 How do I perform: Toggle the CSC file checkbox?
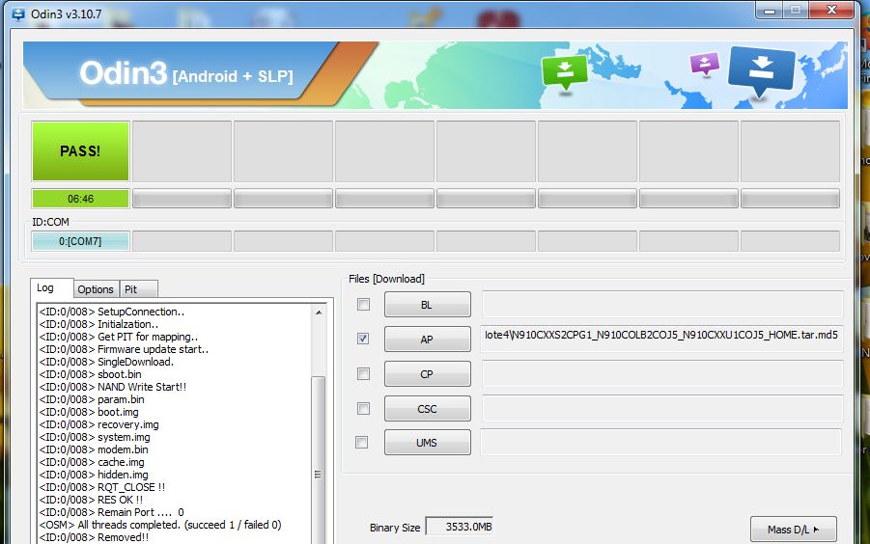(363, 409)
